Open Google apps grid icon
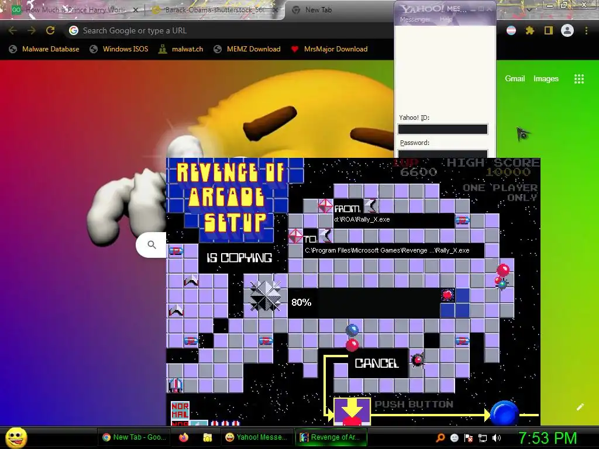 [579, 79]
